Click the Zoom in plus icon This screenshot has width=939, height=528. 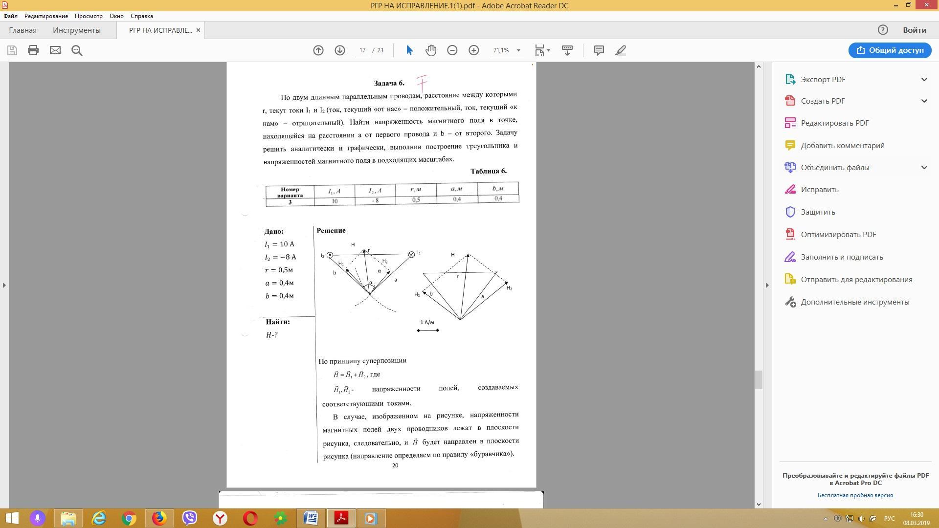coord(474,50)
